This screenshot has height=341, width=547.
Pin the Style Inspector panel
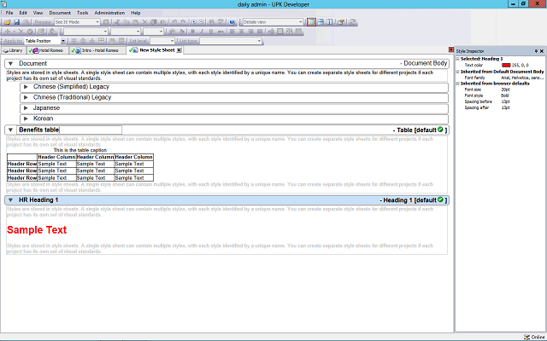click(x=535, y=51)
